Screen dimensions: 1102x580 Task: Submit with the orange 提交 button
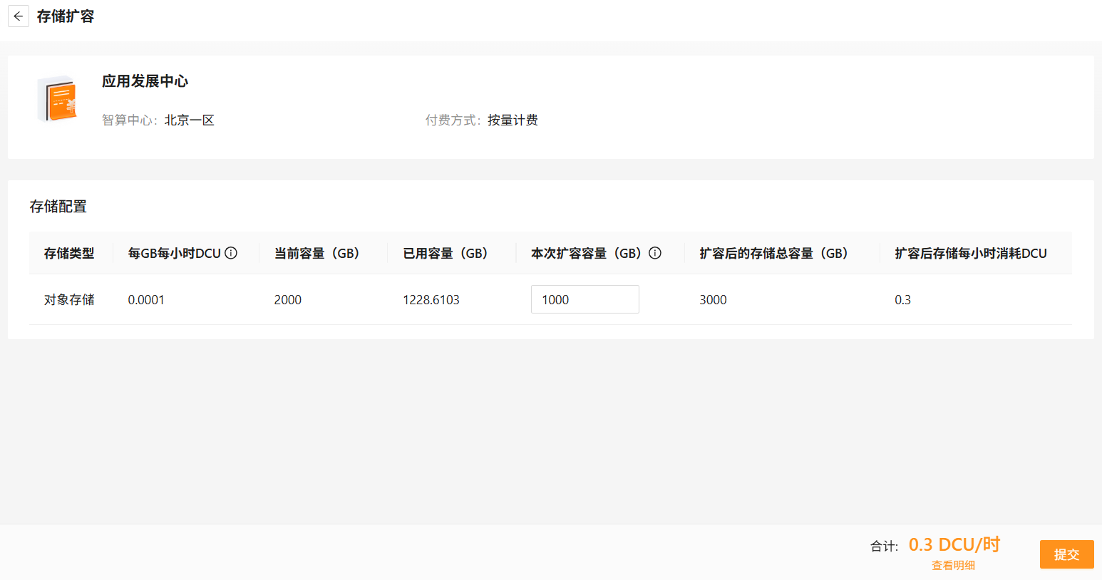pos(1066,554)
